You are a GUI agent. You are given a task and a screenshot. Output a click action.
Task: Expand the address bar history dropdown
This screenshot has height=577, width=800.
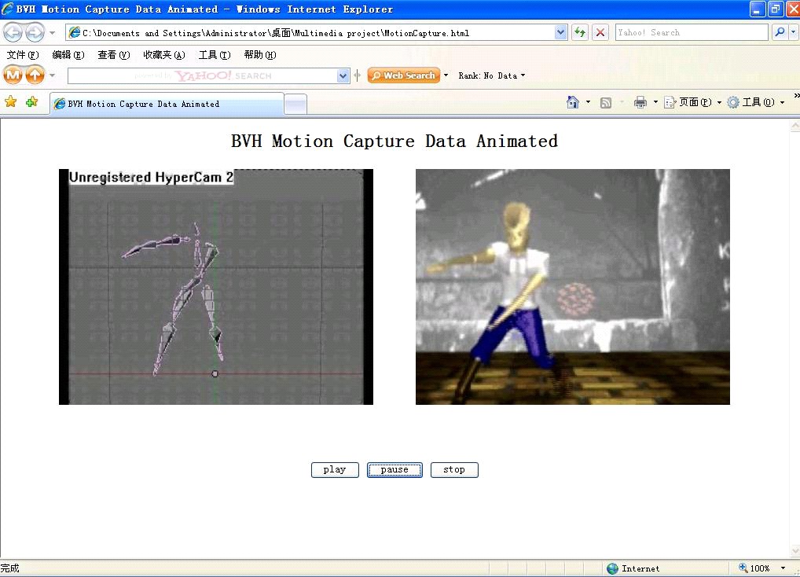tap(561, 32)
